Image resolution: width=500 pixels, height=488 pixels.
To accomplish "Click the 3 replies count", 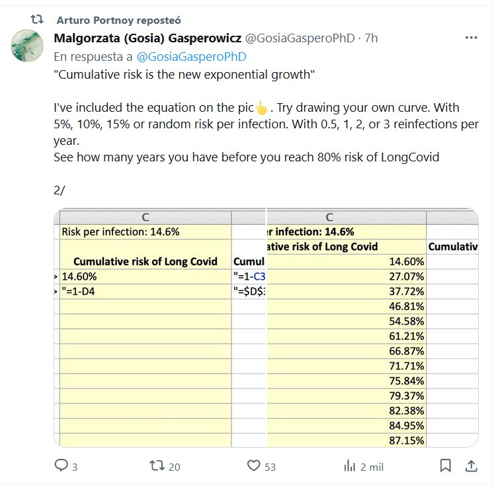I will pyautogui.click(x=75, y=467).
